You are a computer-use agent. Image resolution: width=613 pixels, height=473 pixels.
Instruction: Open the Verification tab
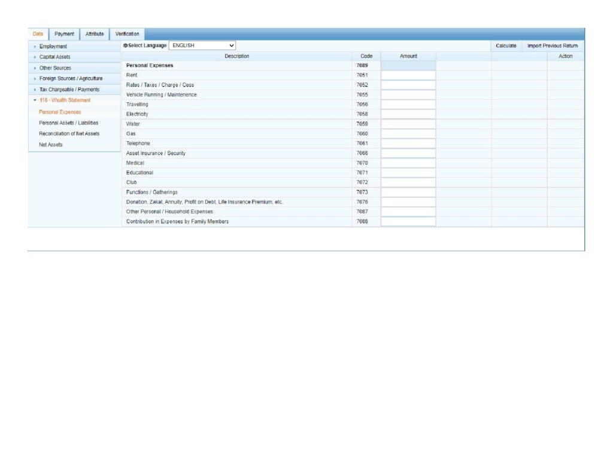[127, 34]
